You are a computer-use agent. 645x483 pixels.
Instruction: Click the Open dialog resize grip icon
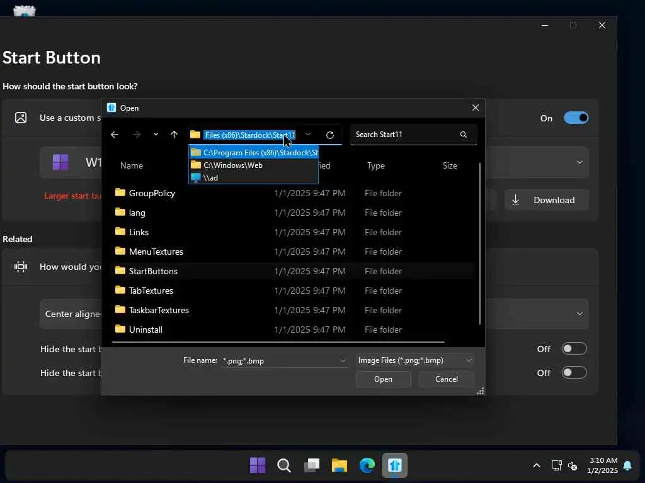click(480, 391)
